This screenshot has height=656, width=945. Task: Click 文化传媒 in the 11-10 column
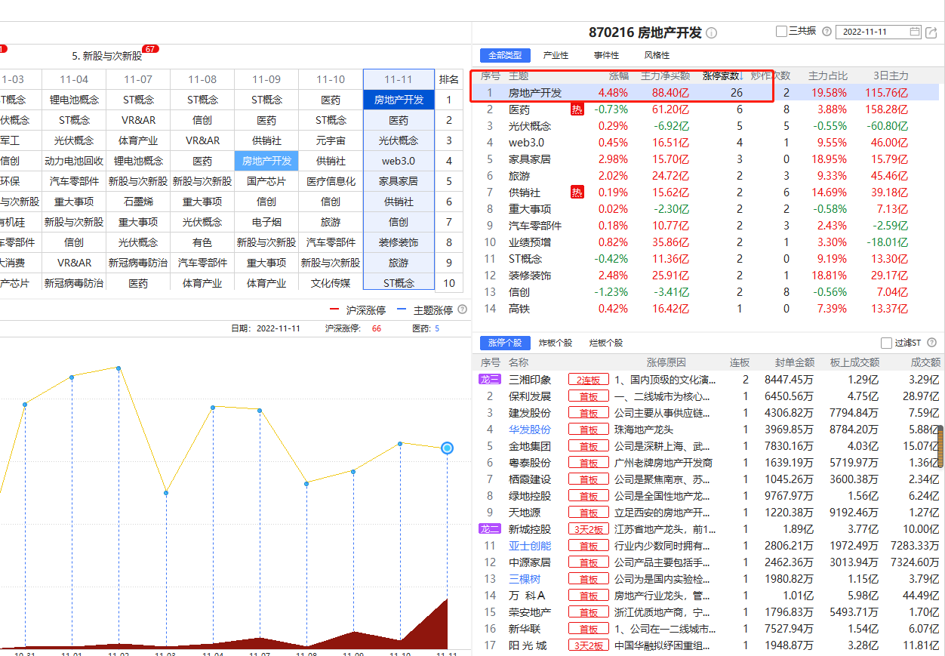tap(331, 283)
